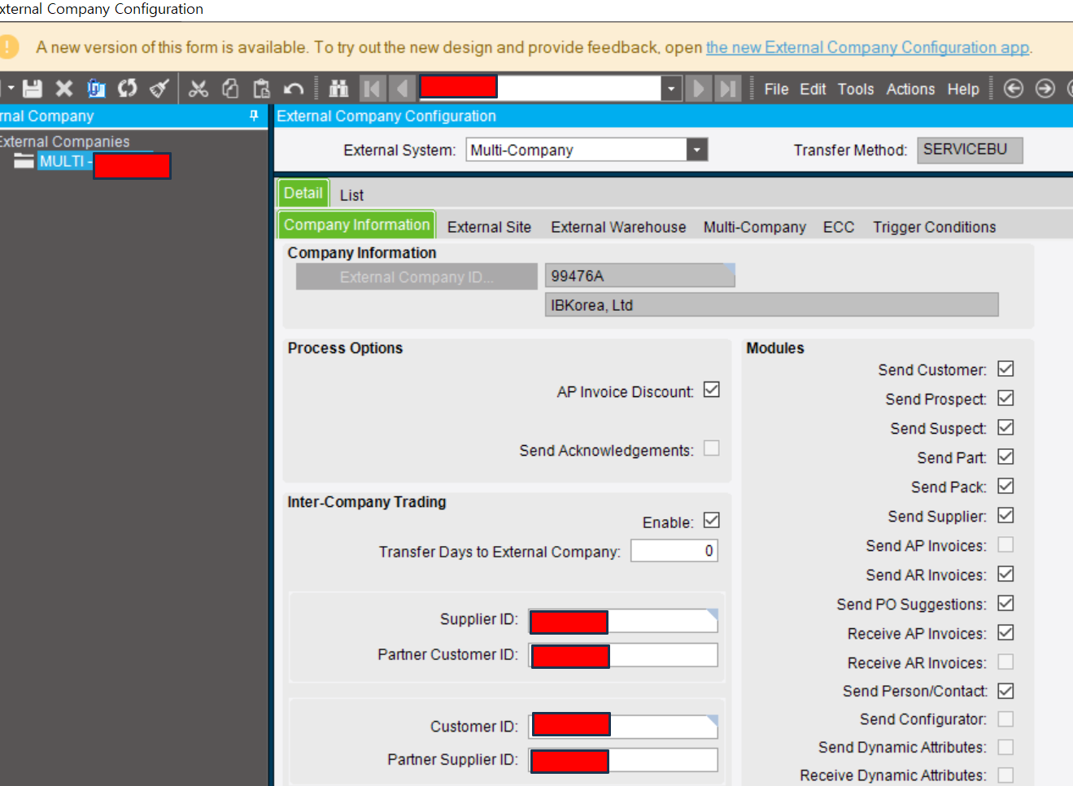
Task: Toggle Receive AP Invoices checkbox
Action: [x=1005, y=632]
